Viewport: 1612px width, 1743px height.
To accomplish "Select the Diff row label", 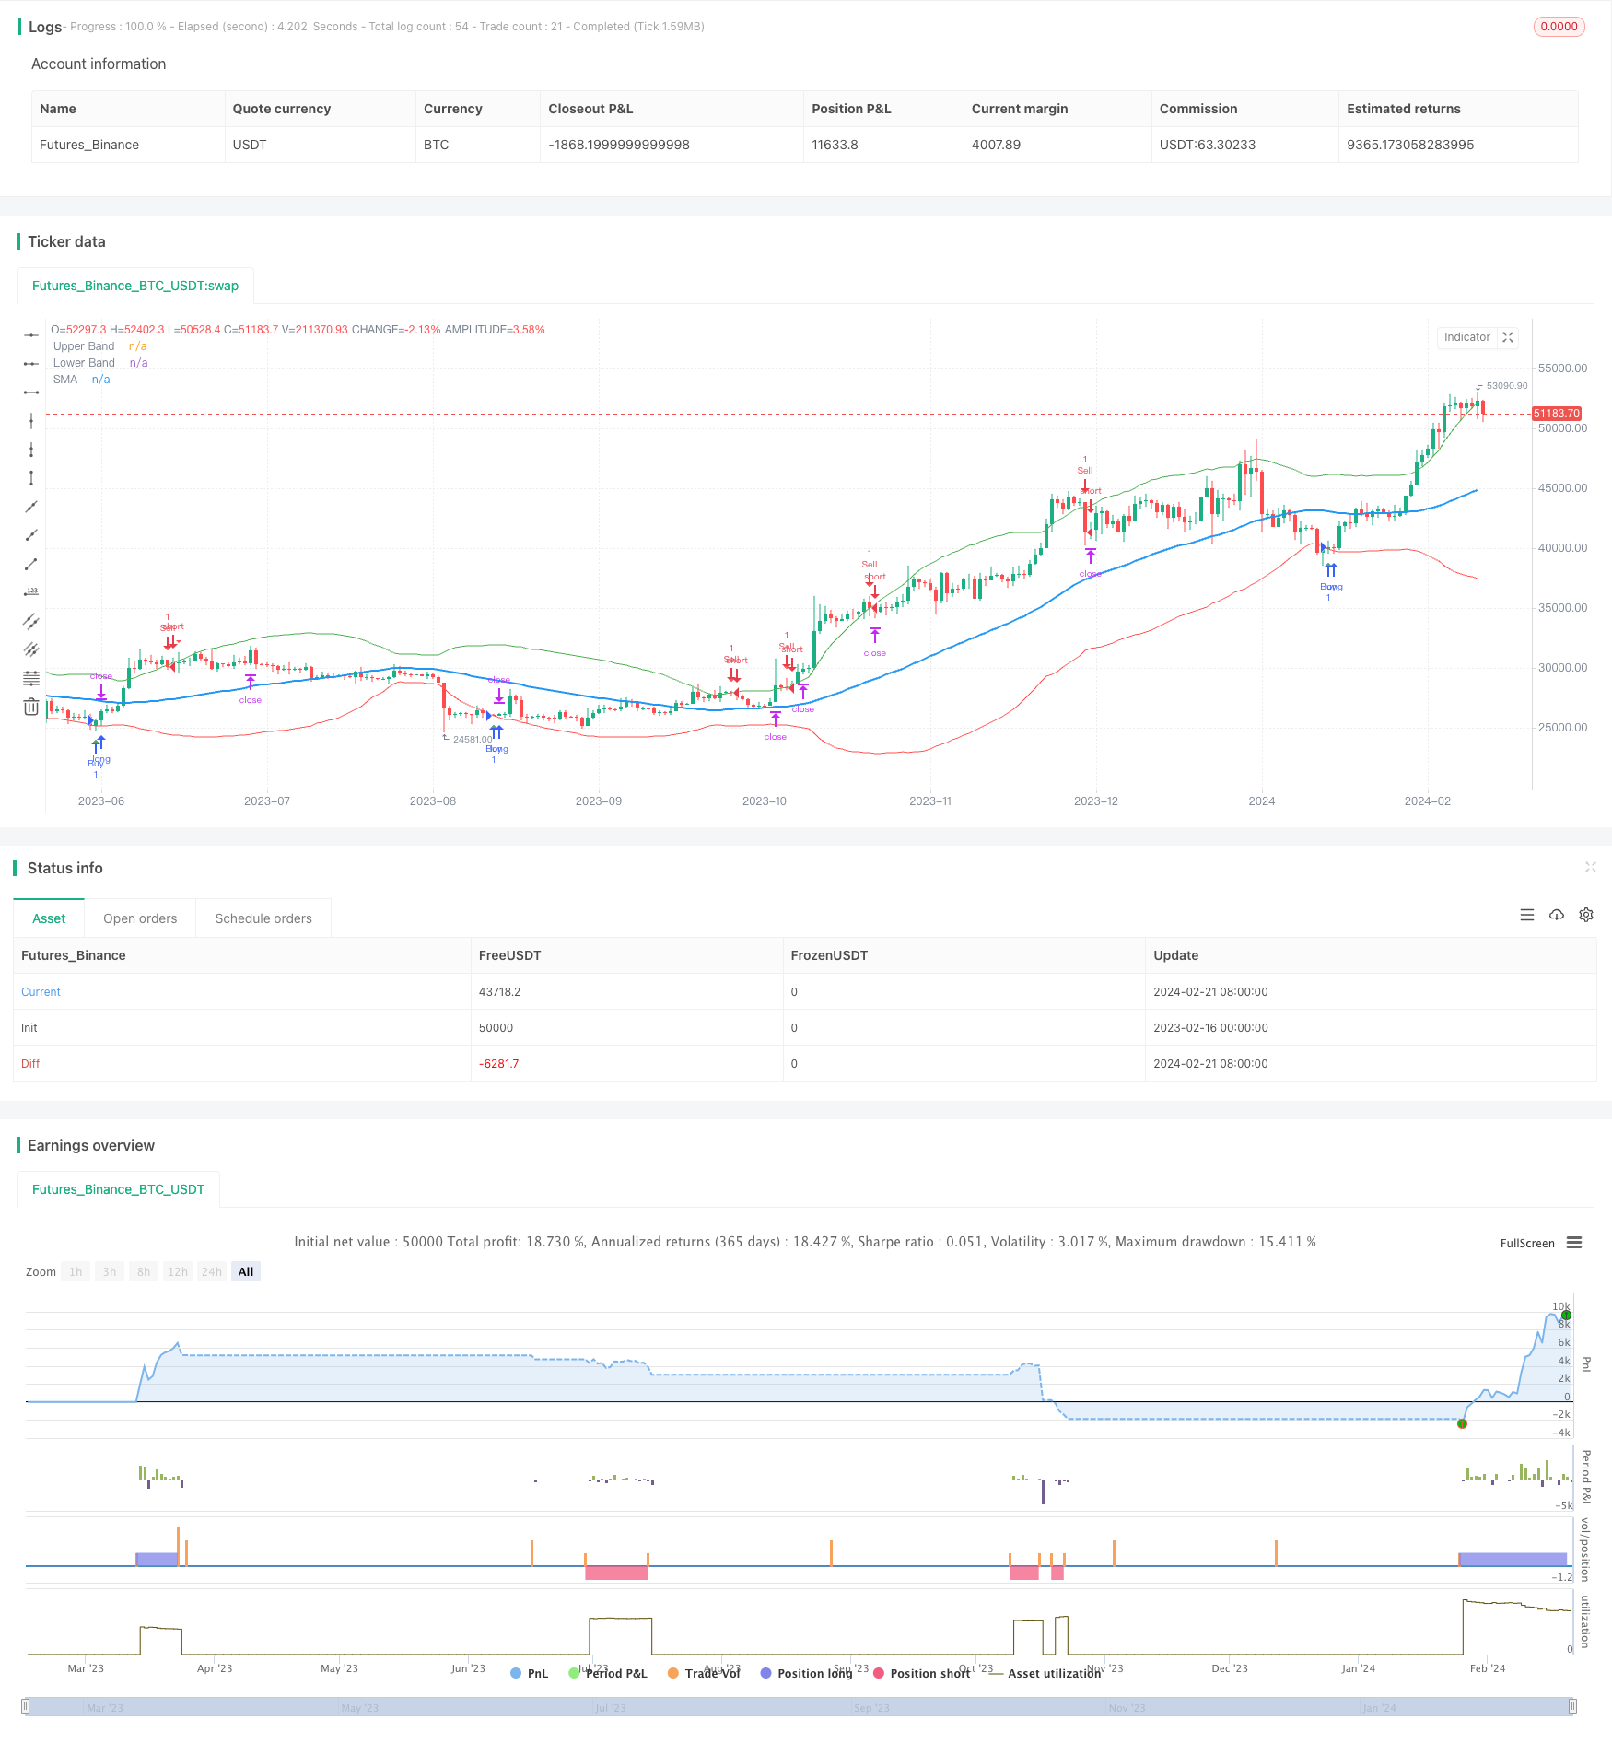I will 30,1064.
